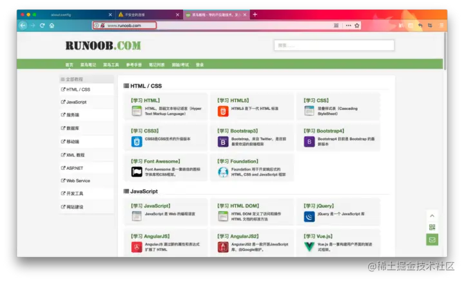Switch to the 不安全的连接 warning tab
Viewport: 464px width, 281px height.
pyautogui.click(x=148, y=14)
